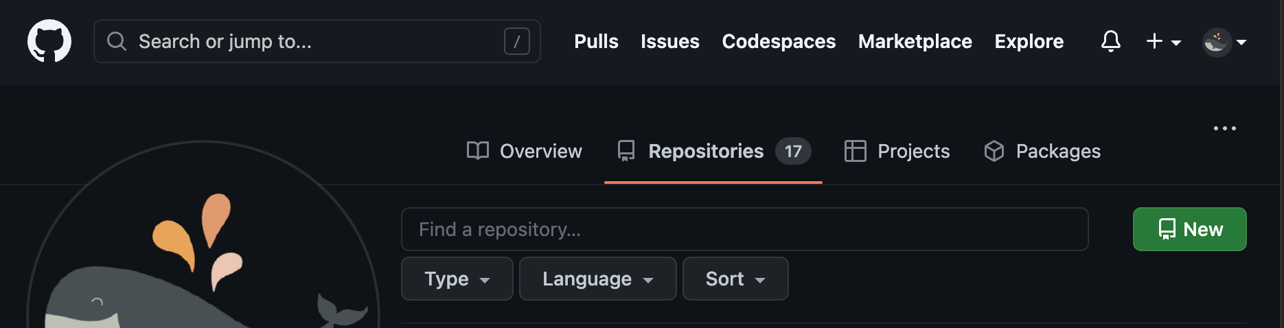Go to the Packages tab
Viewport: 1284px width, 328px height.
click(x=1042, y=151)
